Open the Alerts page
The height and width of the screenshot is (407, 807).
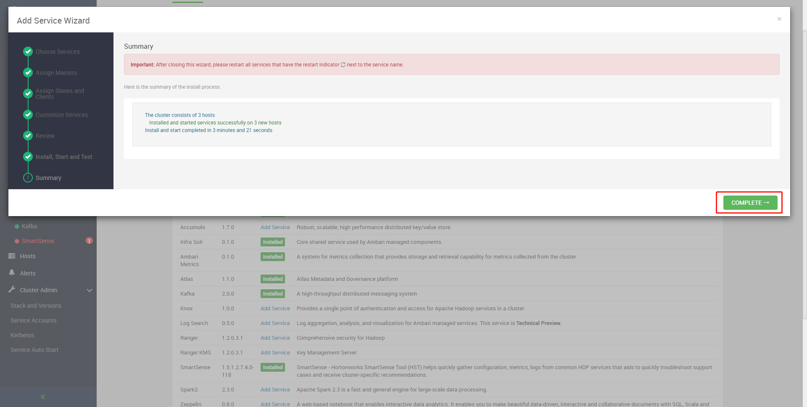pyautogui.click(x=28, y=273)
